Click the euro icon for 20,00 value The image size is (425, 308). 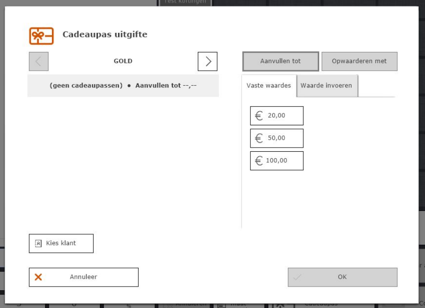259,116
